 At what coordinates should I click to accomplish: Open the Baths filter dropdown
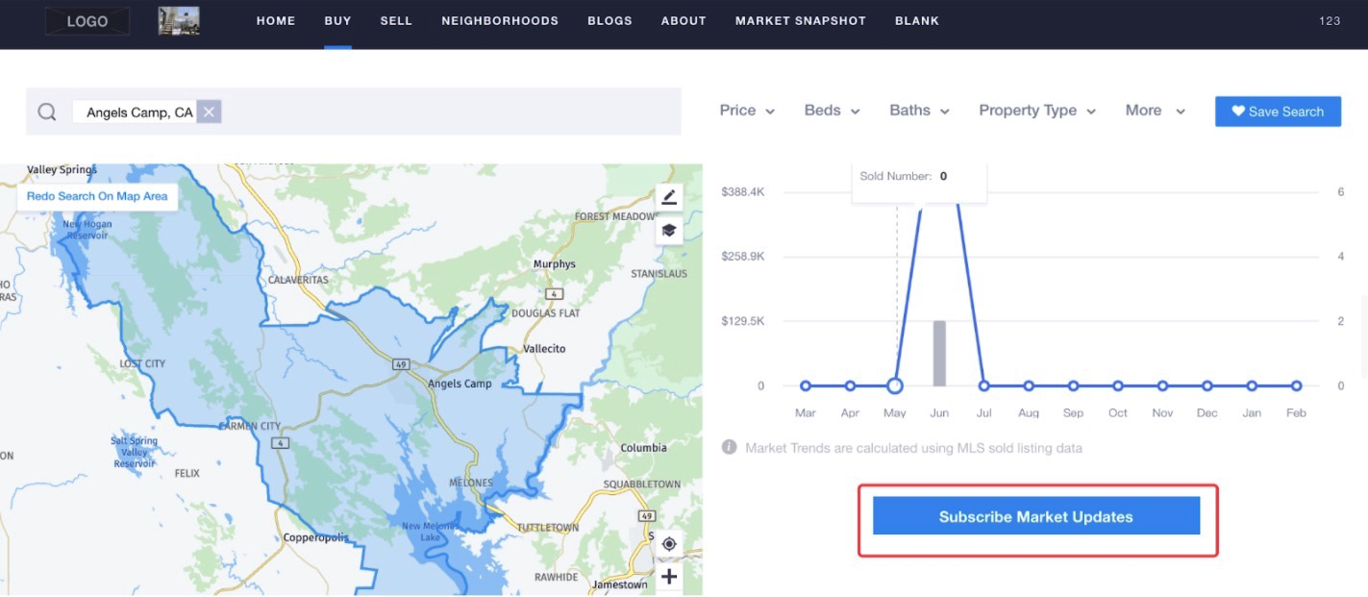919,111
